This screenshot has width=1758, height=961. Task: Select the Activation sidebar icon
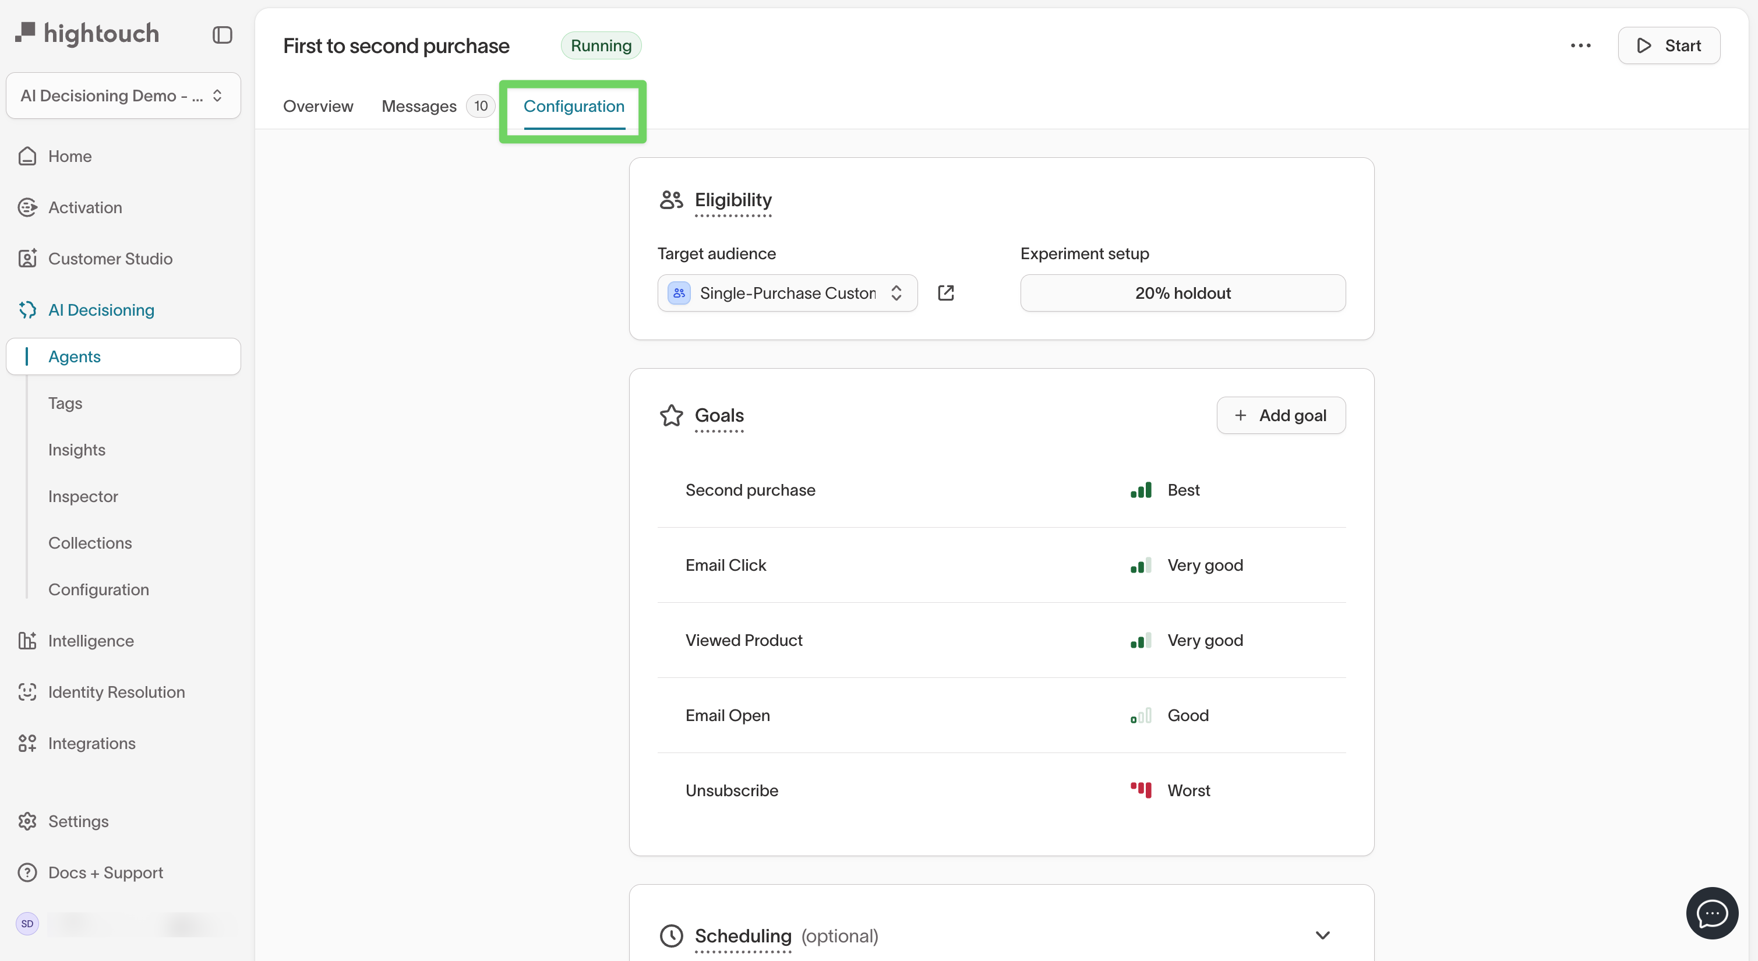27,207
